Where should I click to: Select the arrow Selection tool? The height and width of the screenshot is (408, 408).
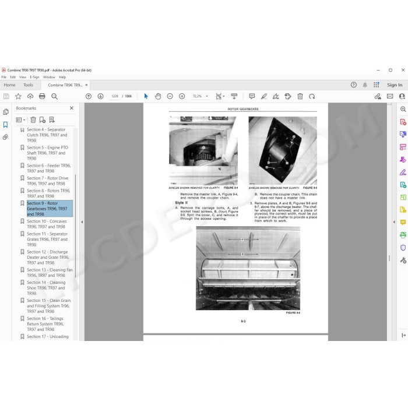point(146,96)
